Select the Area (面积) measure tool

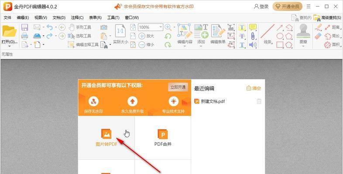(x=333, y=45)
